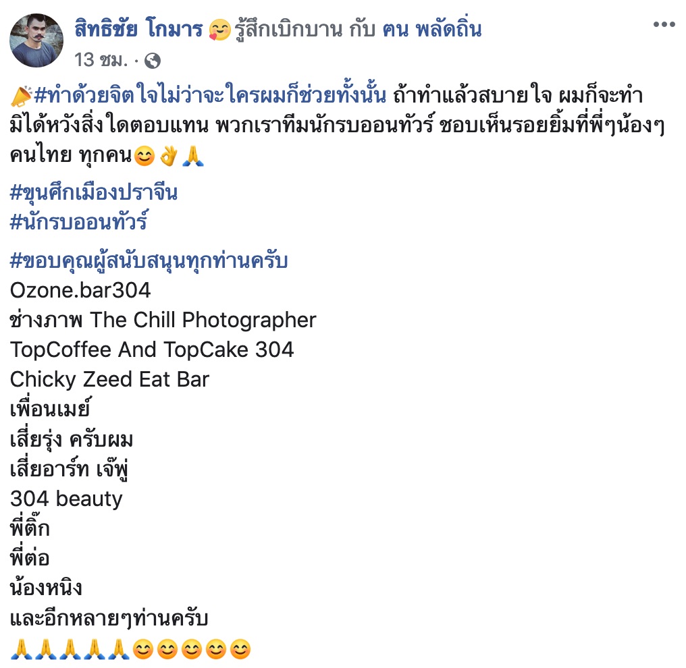Click the feeling emoji next to name

pyautogui.click(x=219, y=30)
